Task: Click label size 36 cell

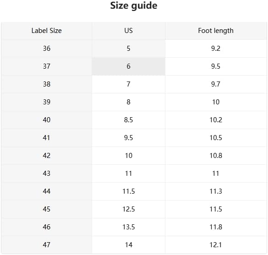Action: (46, 49)
